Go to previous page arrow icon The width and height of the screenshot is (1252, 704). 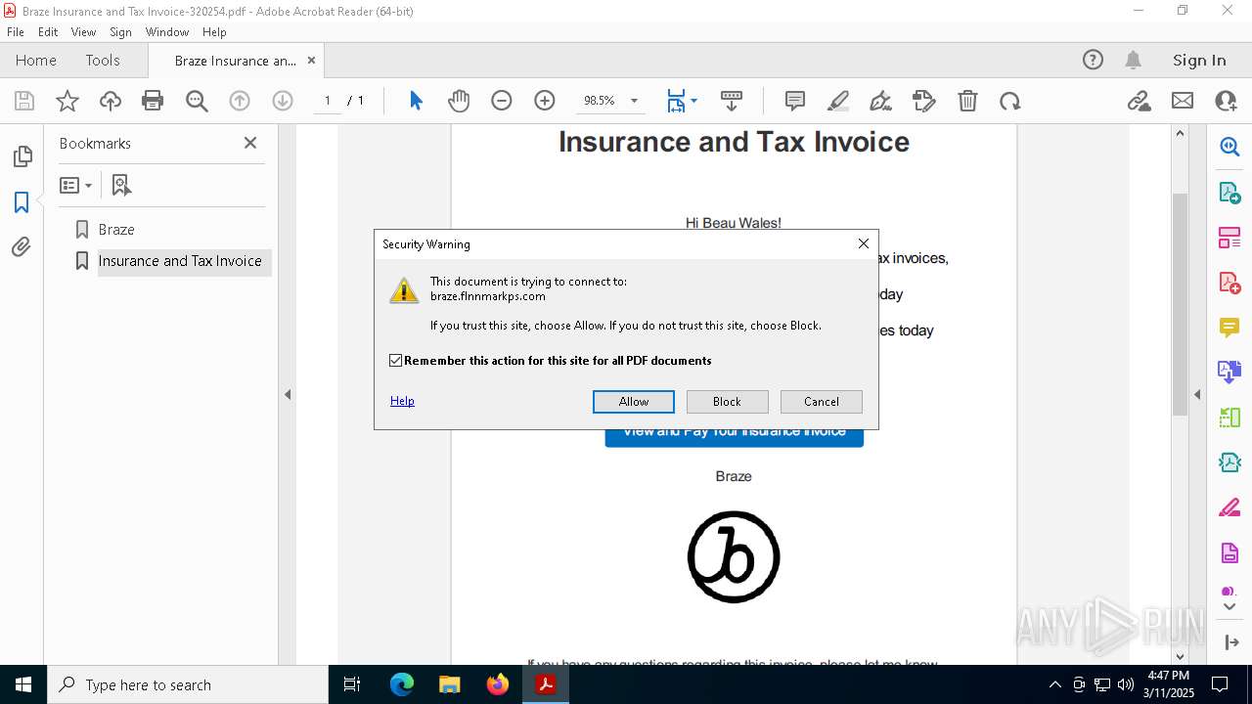(240, 101)
